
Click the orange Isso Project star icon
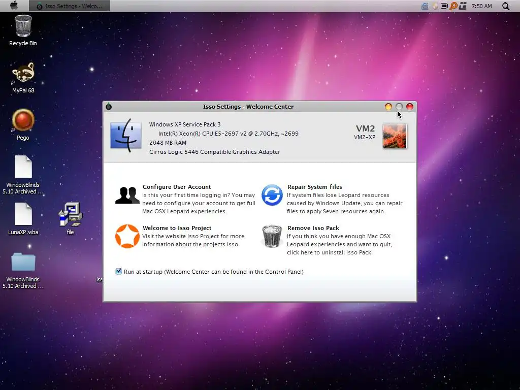pyautogui.click(x=127, y=236)
